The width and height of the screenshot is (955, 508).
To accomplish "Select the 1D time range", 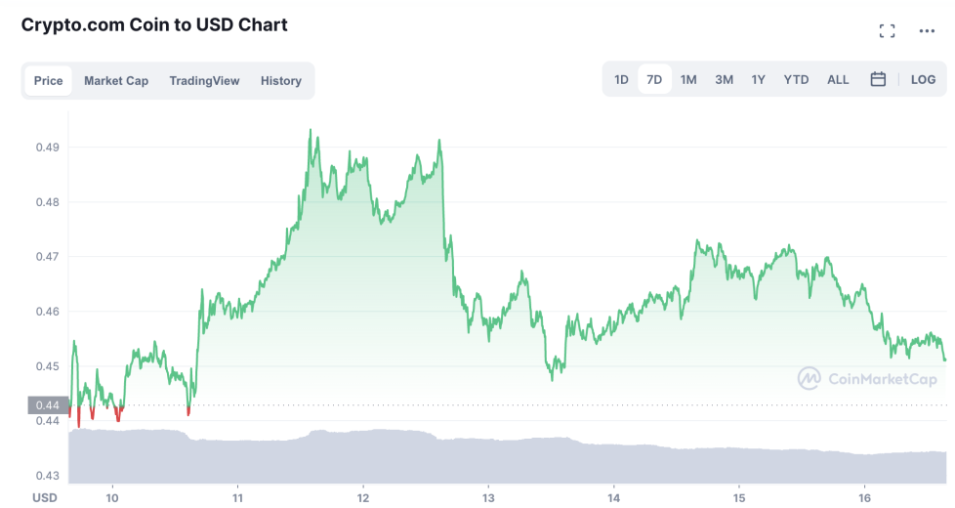I will click(621, 80).
